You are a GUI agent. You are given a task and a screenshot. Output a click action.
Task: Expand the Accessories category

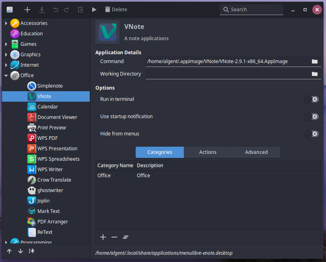6,23
